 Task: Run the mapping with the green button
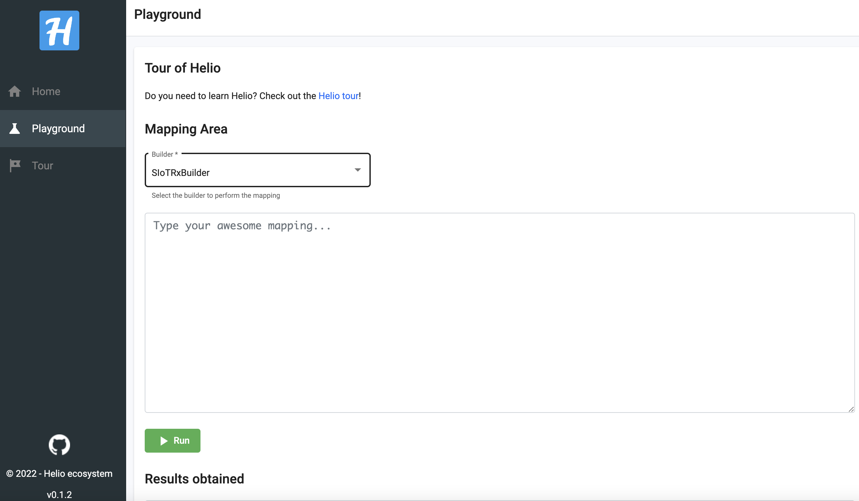click(x=173, y=441)
